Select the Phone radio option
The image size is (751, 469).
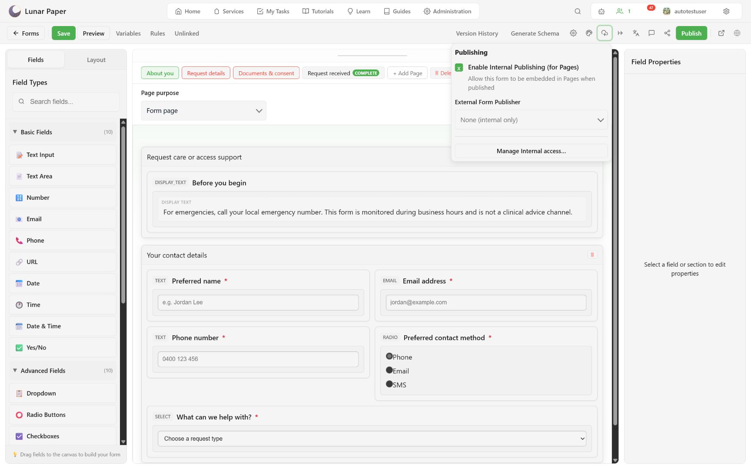pos(389,356)
